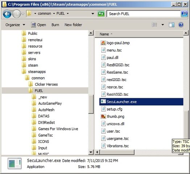Click Open in the command bar
This screenshot has width=190, height=174.
point(38,25)
